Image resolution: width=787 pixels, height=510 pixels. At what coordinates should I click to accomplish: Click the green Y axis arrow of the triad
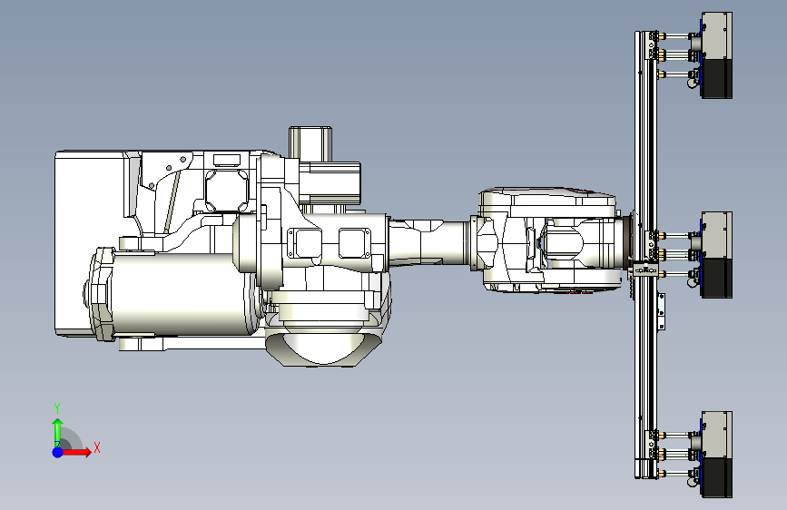[x=57, y=432]
